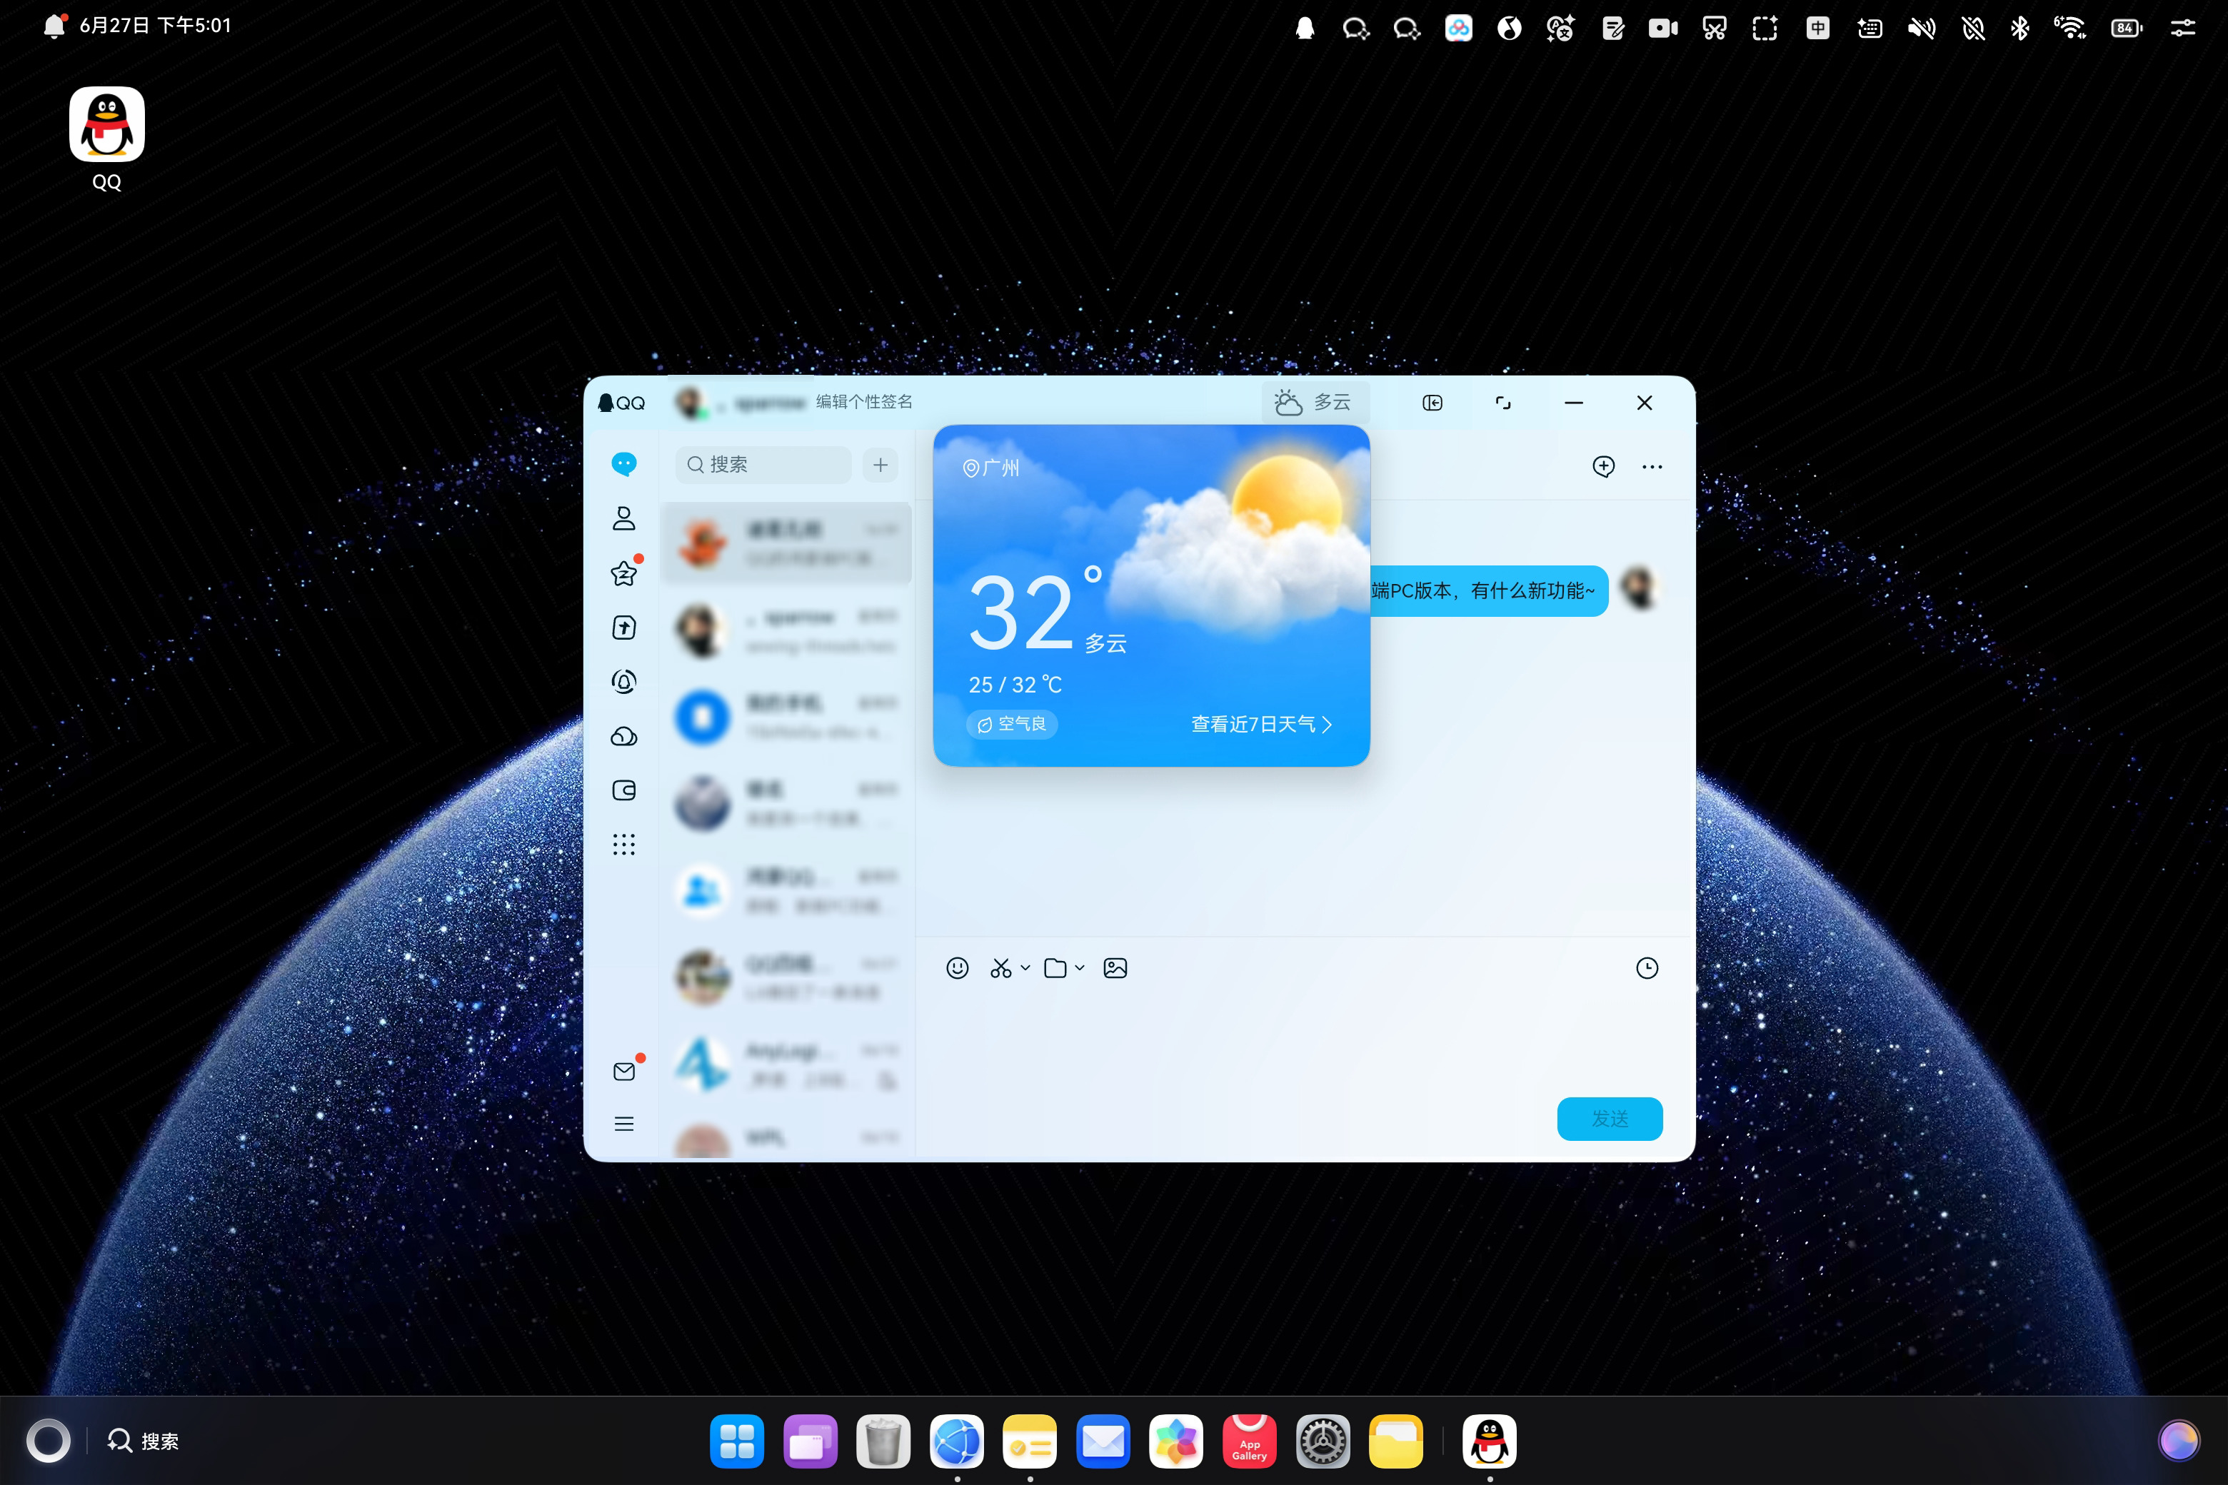Open the cloud storage icon in sidebar
Screen dimensions: 2228x1485
coord(623,736)
